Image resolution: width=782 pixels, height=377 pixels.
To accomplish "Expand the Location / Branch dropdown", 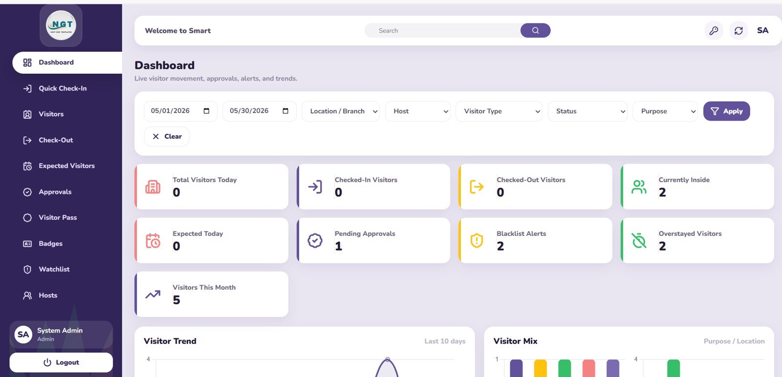I will (x=341, y=111).
